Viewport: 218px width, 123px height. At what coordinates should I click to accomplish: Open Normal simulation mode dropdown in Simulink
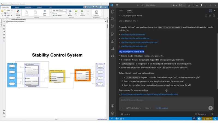tap(59, 13)
